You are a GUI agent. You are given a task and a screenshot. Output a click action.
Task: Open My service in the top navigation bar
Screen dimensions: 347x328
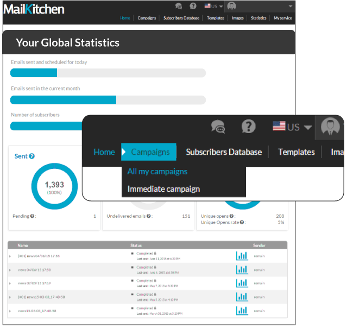click(283, 18)
